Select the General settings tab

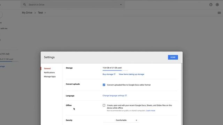click(x=47, y=68)
